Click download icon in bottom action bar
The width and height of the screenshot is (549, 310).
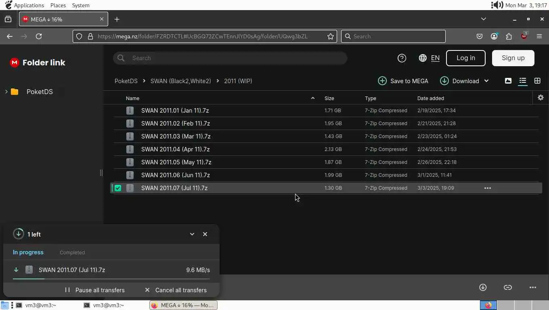click(483, 287)
